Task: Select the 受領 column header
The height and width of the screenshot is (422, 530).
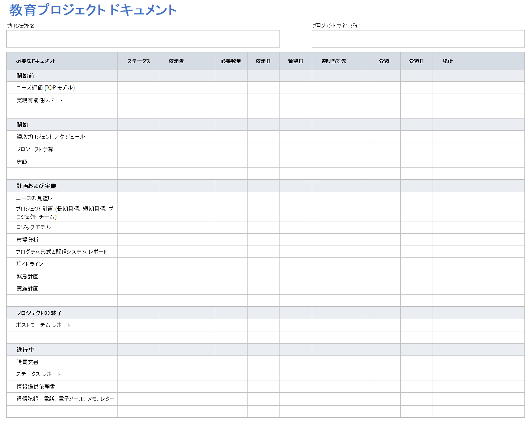Action: click(x=384, y=61)
